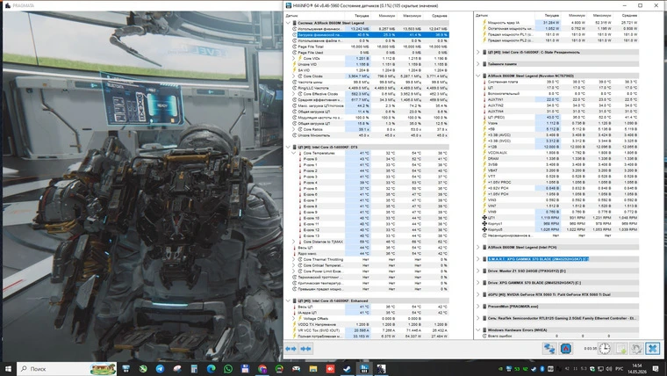667x376 pixels.
Task: Collapse ASRock B660M Steel Legend (Nuvoton) group
Action: 478,76
